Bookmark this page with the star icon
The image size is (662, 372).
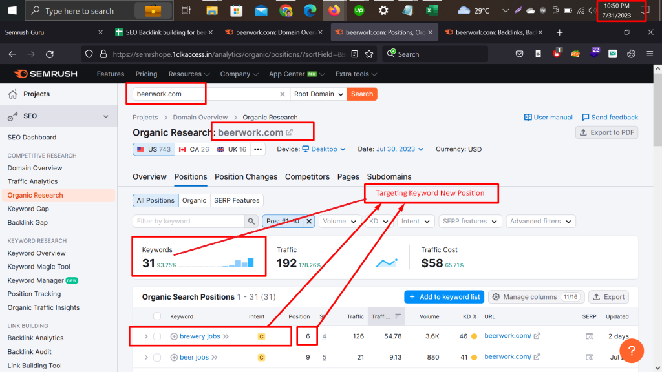click(369, 54)
